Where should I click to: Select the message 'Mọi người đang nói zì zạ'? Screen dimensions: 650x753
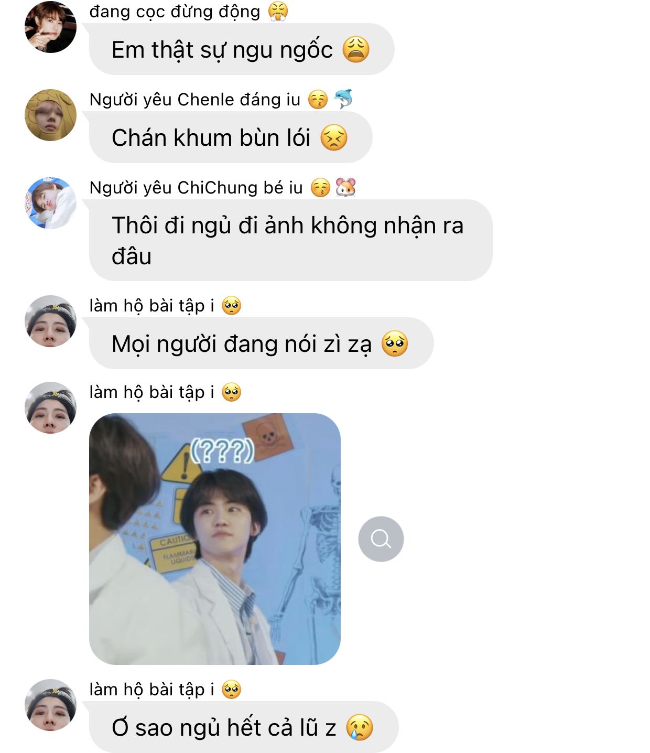[x=261, y=343]
